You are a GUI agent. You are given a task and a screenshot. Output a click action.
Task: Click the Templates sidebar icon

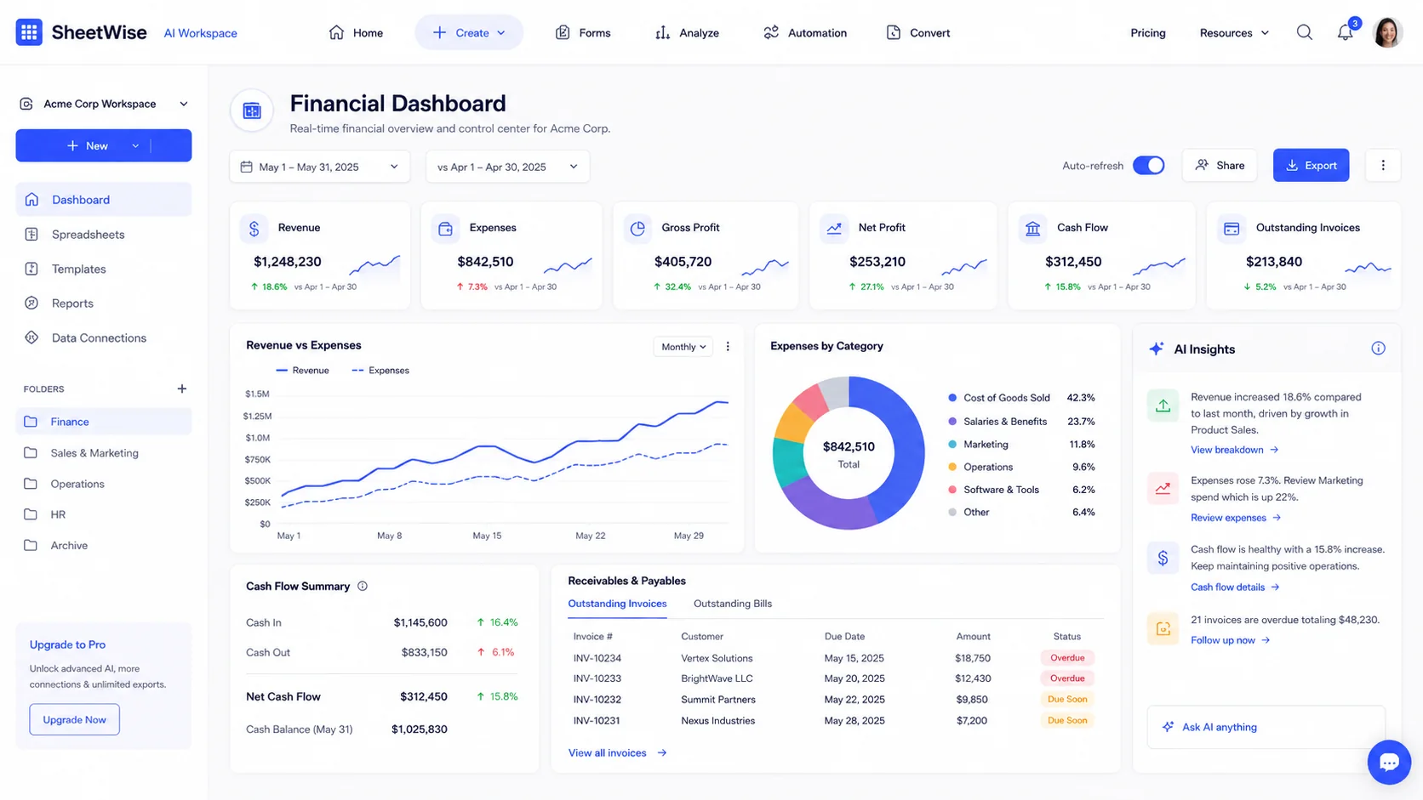pyautogui.click(x=31, y=269)
